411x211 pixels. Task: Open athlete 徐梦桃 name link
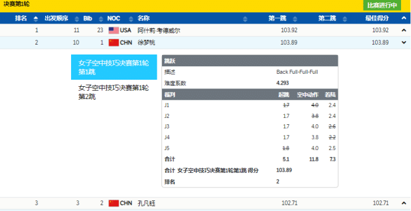point(146,42)
